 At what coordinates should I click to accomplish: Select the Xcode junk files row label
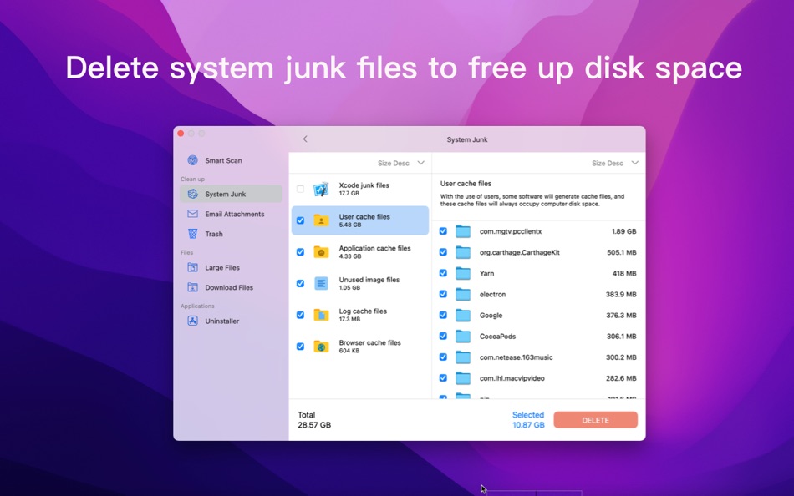point(364,185)
